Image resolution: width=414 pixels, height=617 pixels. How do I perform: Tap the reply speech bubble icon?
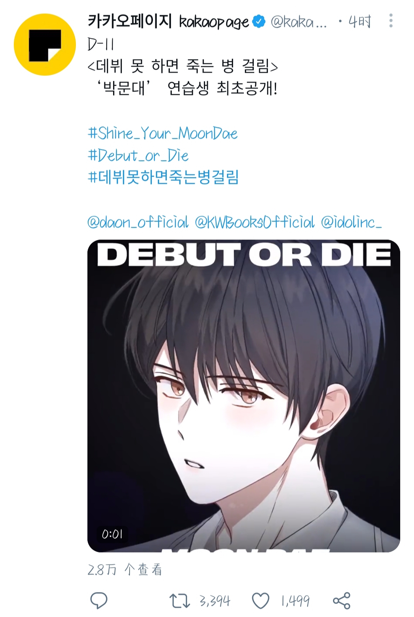click(x=99, y=600)
